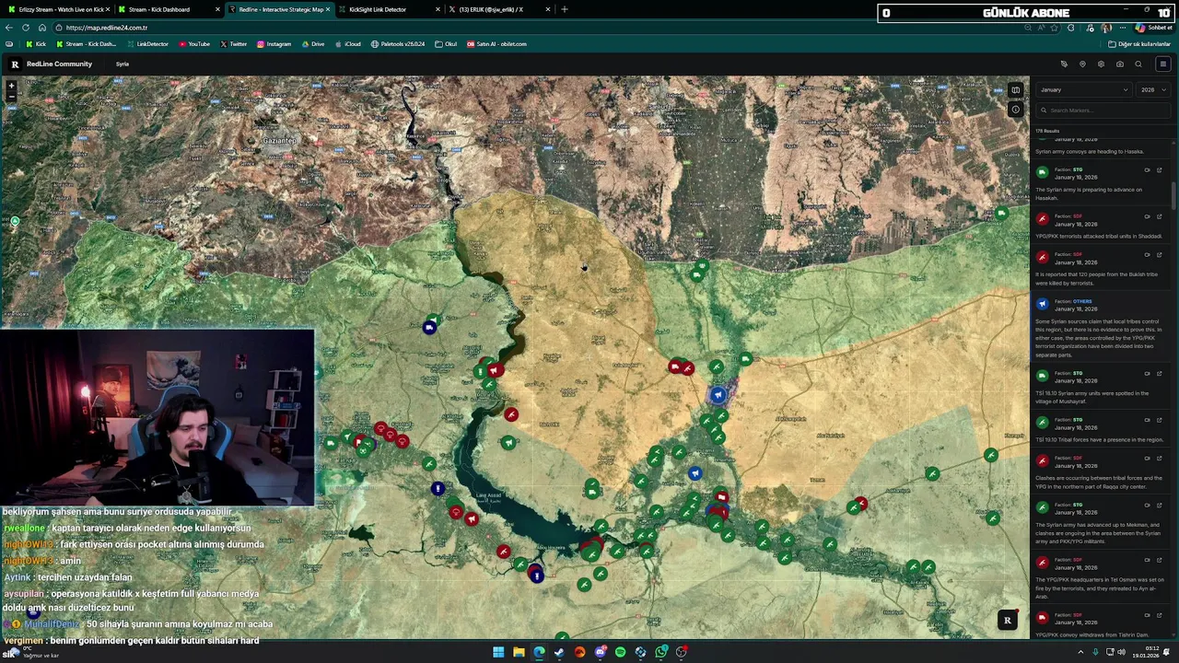Click the R floating button at the map bottom right
The image size is (1179, 663).
(x=1007, y=621)
